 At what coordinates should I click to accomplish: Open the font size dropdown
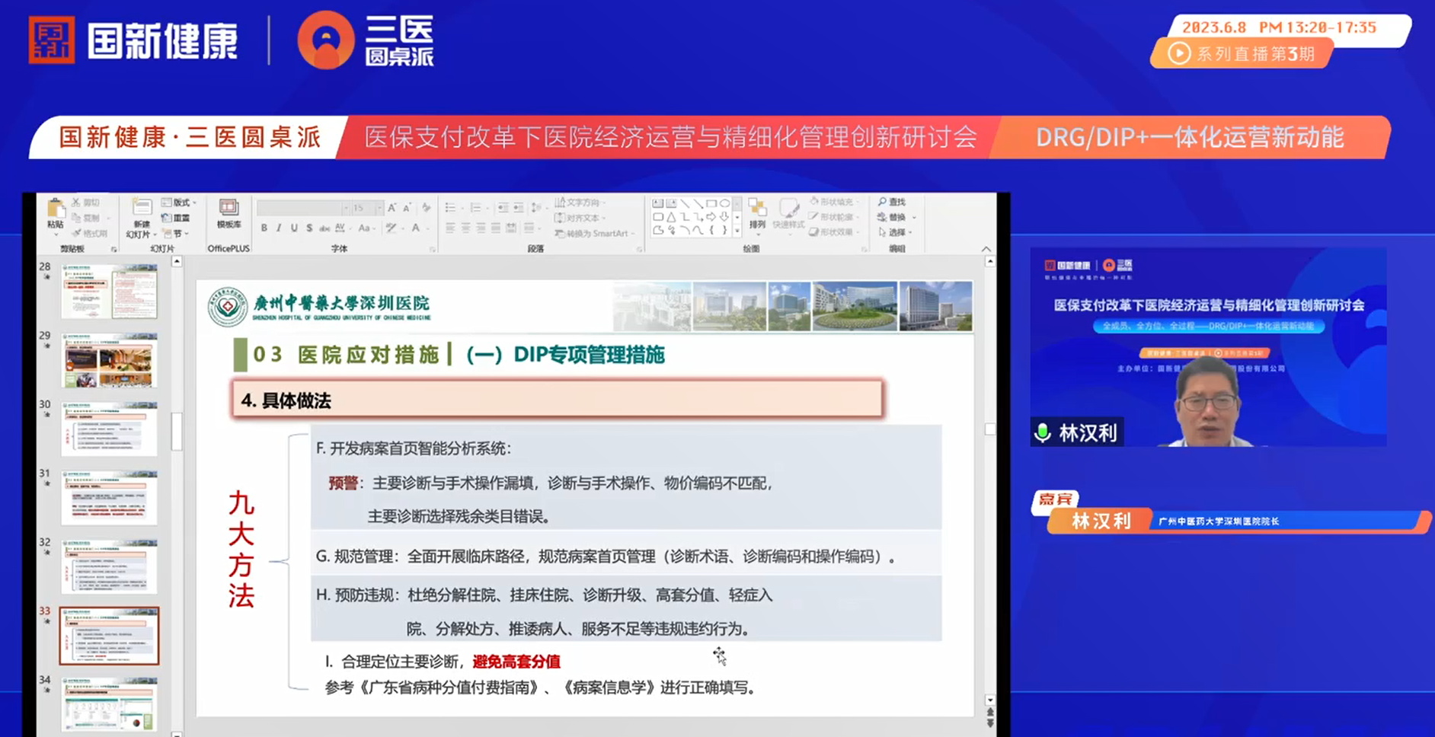tap(379, 208)
